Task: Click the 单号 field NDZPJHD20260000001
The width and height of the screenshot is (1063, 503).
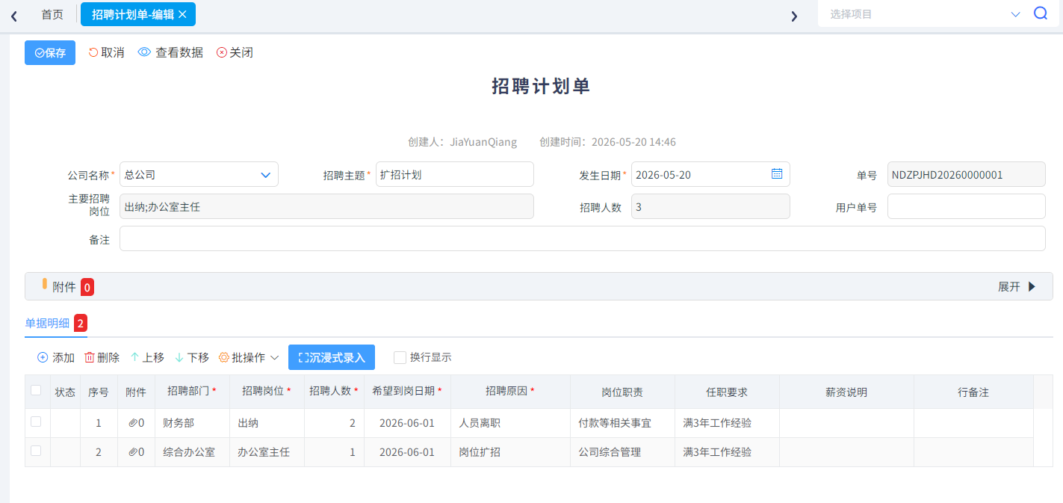Action: pyautogui.click(x=967, y=174)
